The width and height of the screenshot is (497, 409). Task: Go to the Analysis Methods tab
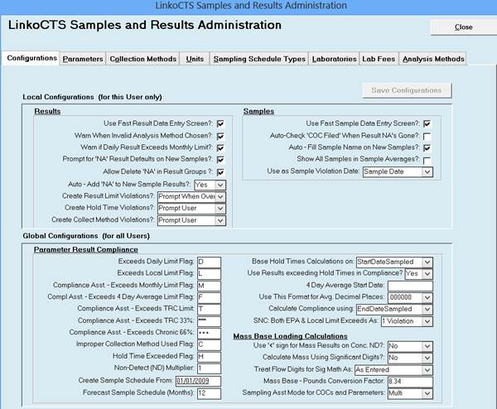pos(432,59)
